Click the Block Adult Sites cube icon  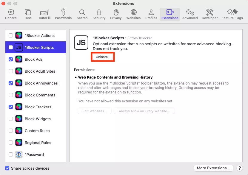coord(19,71)
